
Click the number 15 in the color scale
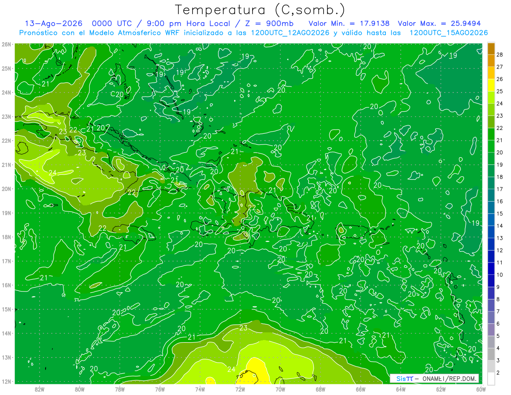pos(500,213)
